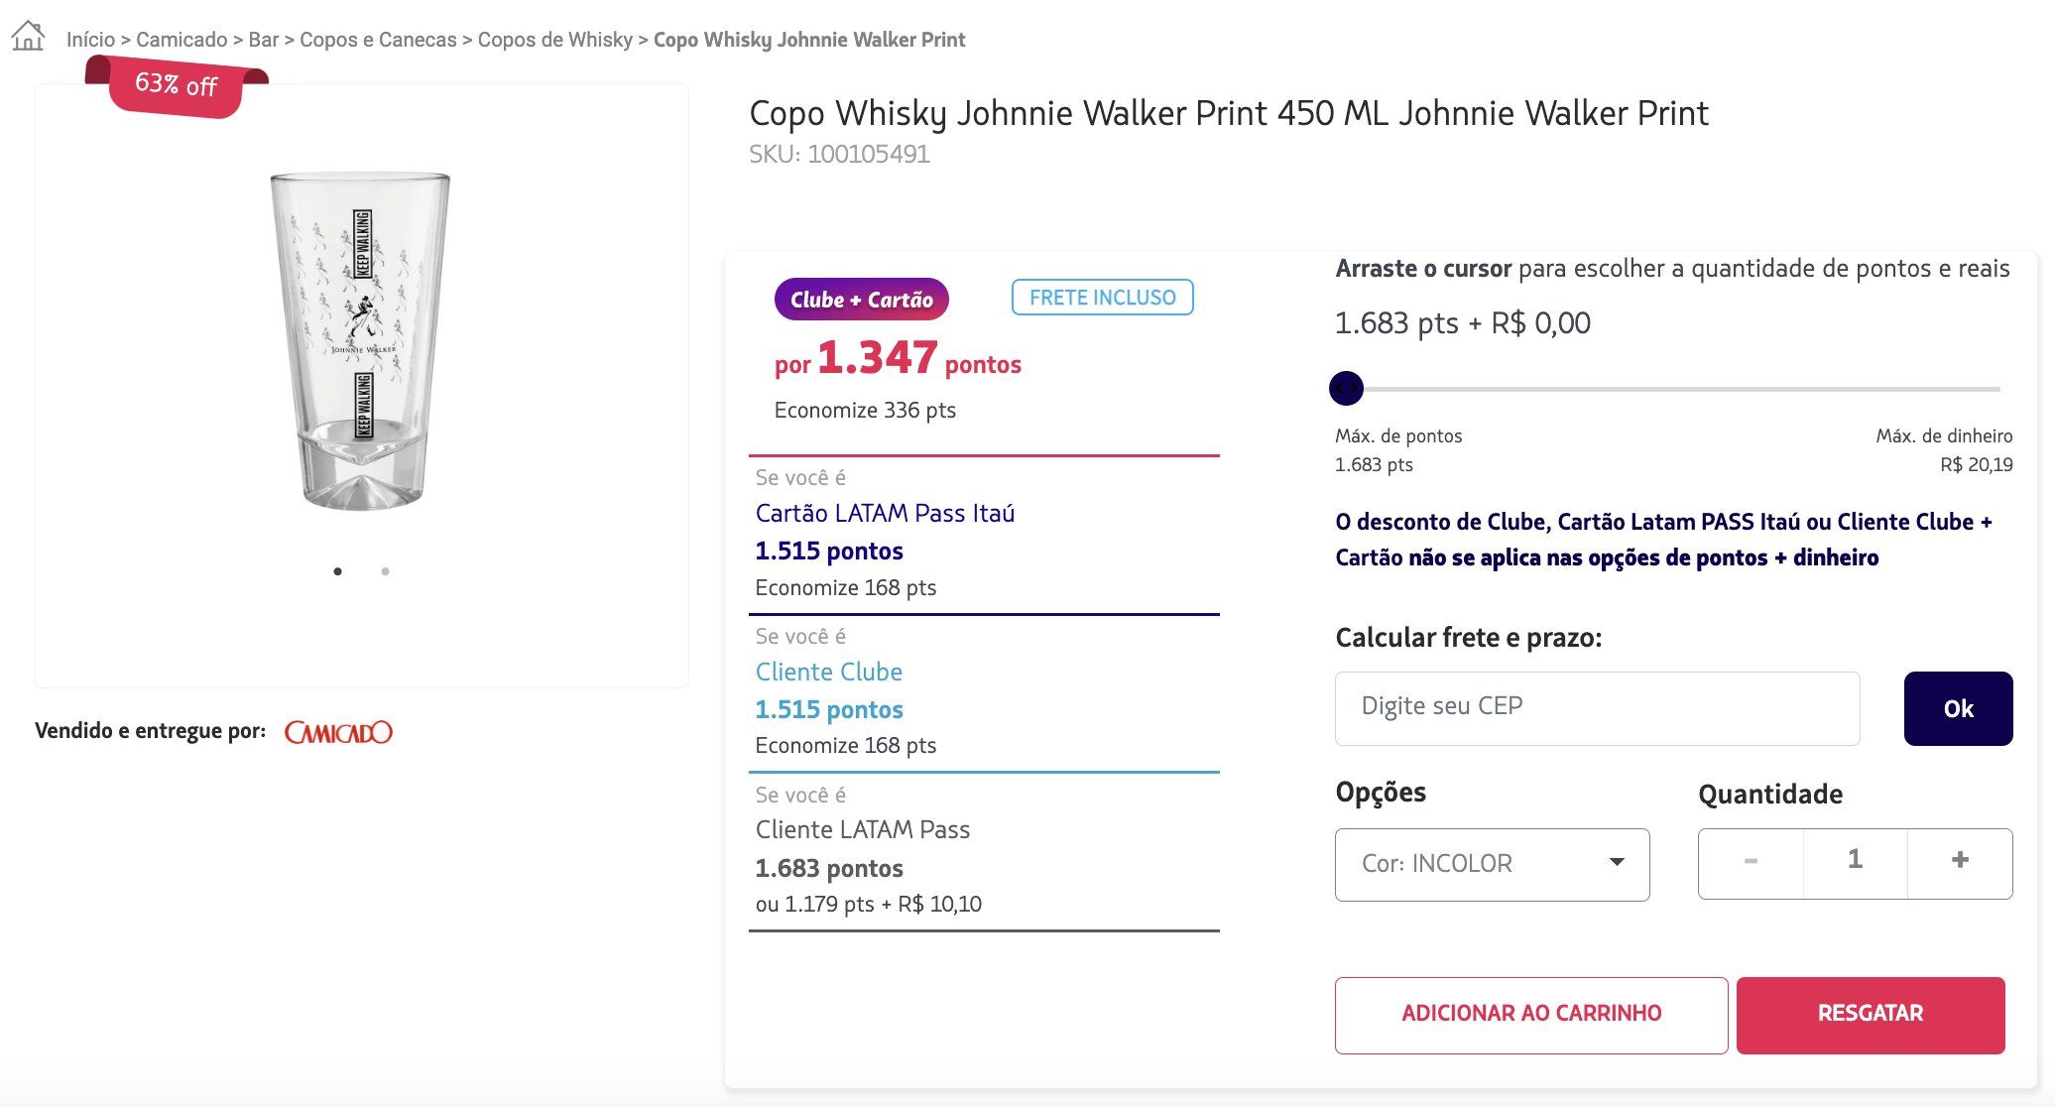Click the 63% off discount badge
The height and width of the screenshot is (1107, 2055).
tap(177, 85)
